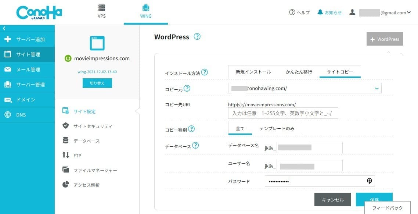418x214 pixels.
Task: Open the ヘルプ help link
Action: (x=303, y=13)
